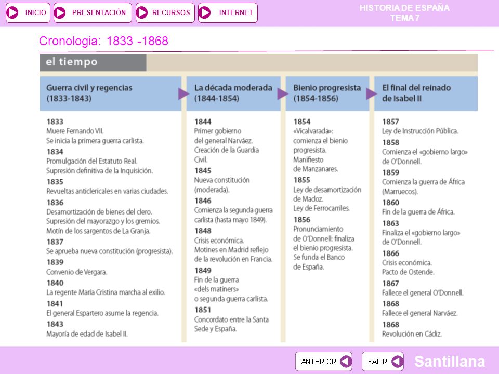Image resolution: width=499 pixels, height=374 pixels.
Task: Click the 'el tiempo' label
Action: pos(72,62)
